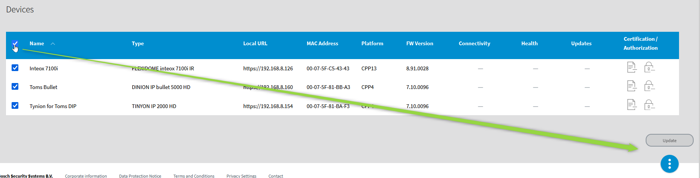Uncheck the select-all devices checkbox
Viewport: 700px width, 178px height.
(15, 44)
